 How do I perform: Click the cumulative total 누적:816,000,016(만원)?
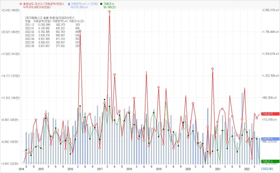[x=39, y=7]
